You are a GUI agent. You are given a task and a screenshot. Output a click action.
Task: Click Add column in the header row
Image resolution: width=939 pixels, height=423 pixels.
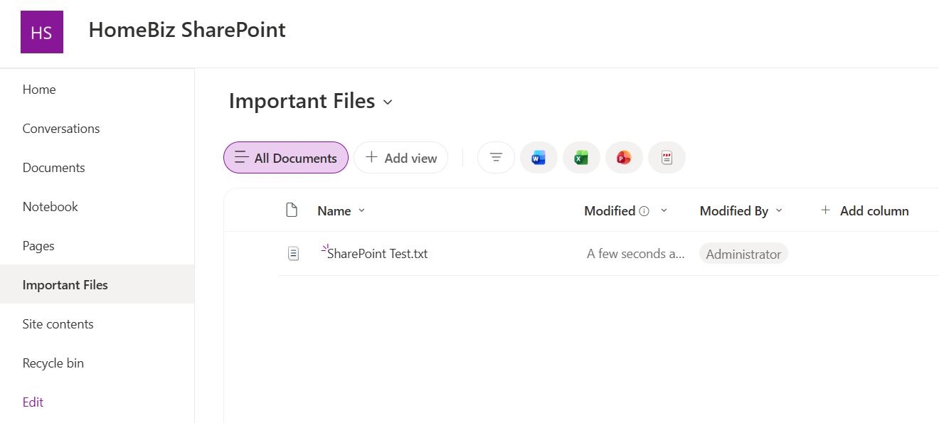point(864,210)
